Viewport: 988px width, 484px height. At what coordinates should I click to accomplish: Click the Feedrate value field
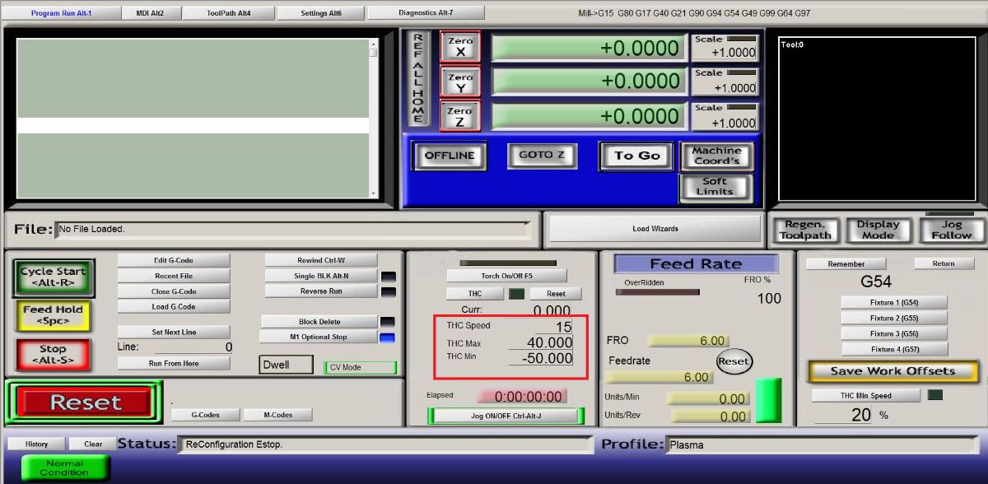(659, 377)
